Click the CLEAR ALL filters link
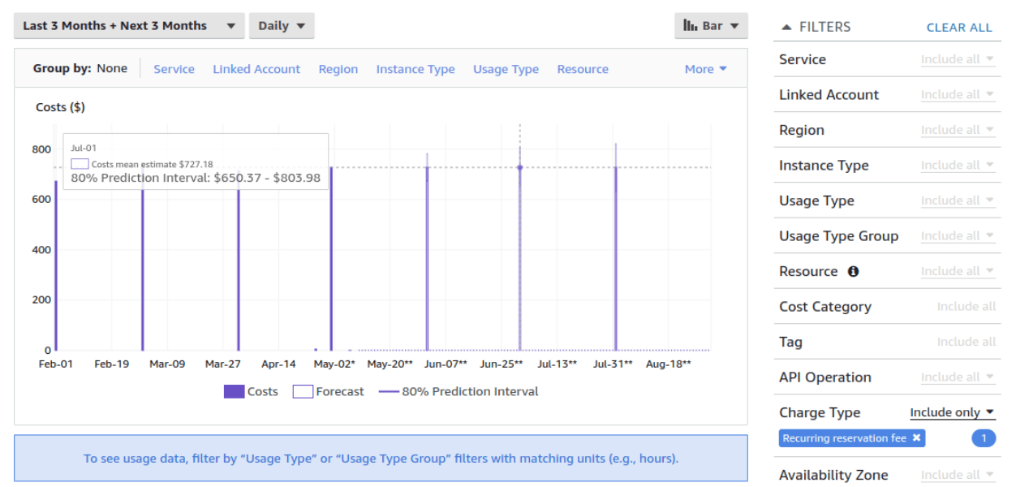Screen dimensions: 1016x487 (x=958, y=28)
